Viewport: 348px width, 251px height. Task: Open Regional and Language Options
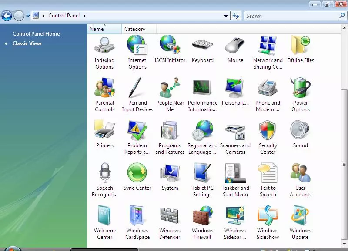click(x=202, y=137)
